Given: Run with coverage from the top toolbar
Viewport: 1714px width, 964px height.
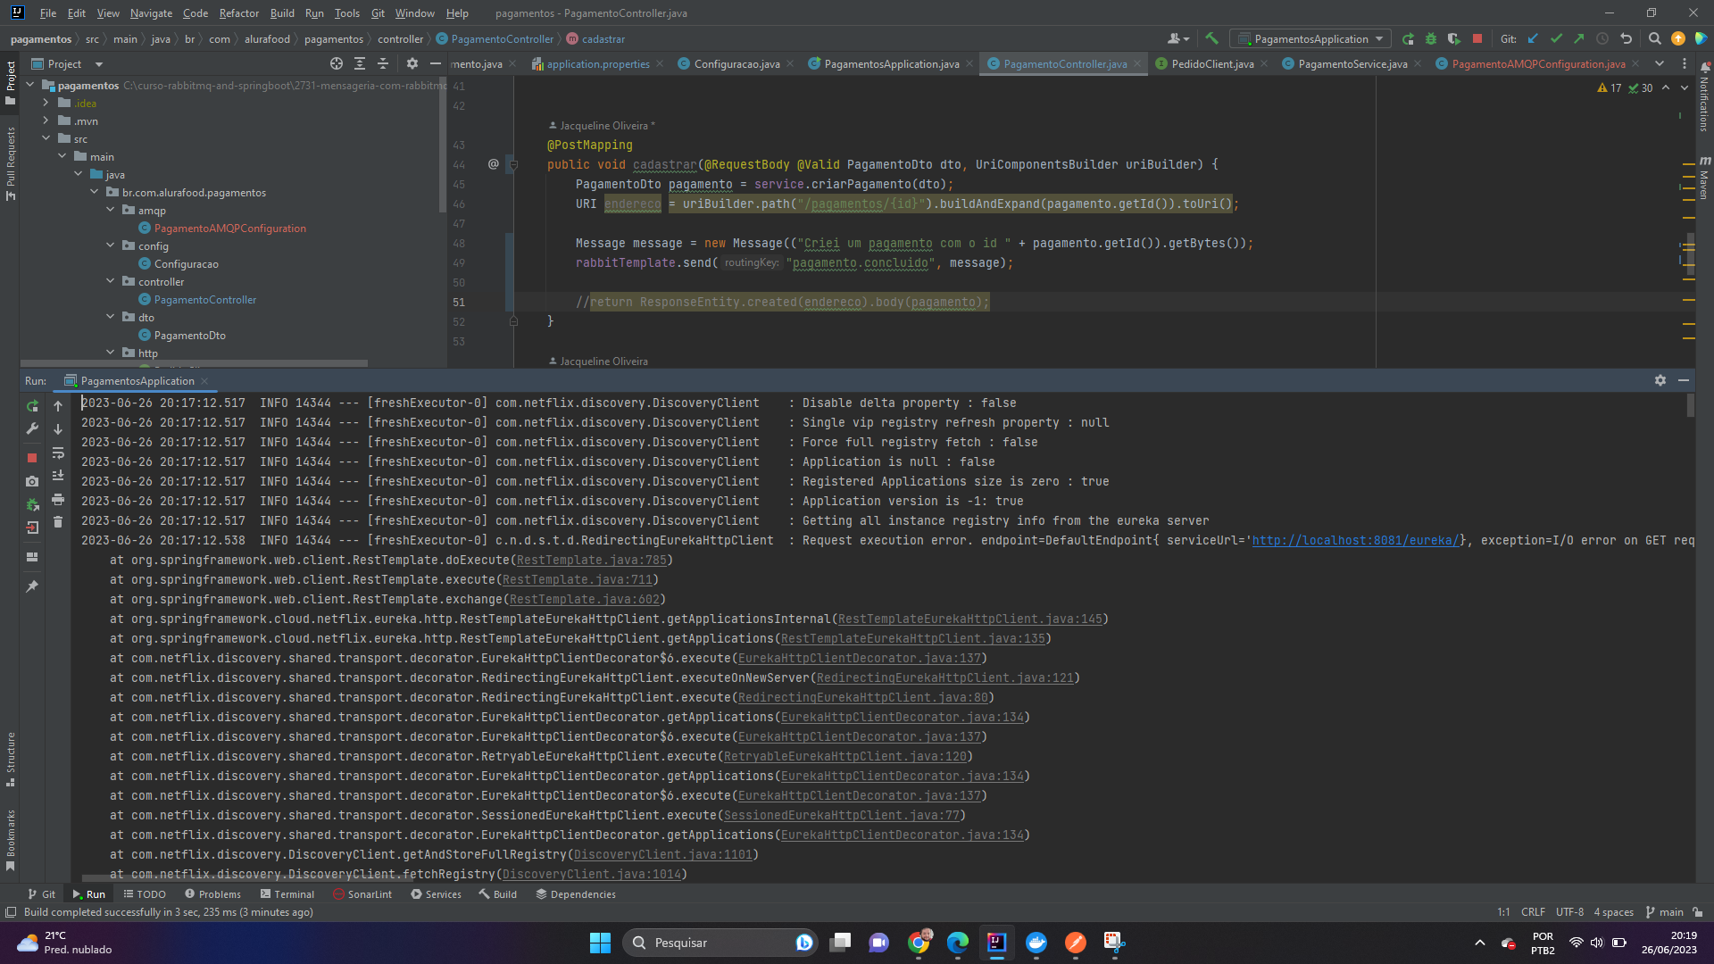Looking at the screenshot, I should coord(1454,38).
